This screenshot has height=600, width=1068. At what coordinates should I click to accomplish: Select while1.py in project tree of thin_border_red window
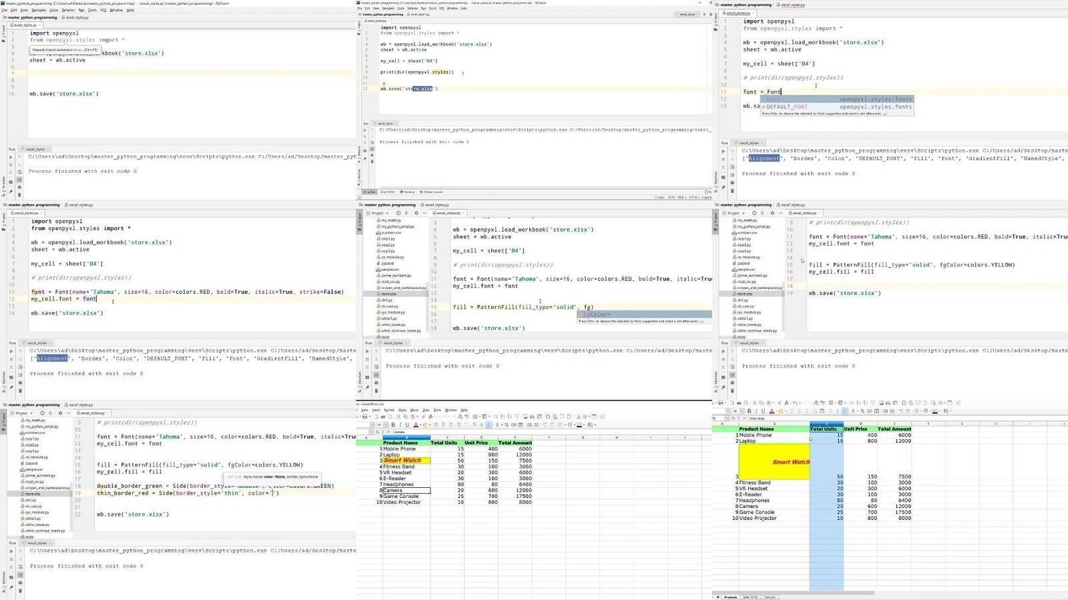tap(32, 519)
